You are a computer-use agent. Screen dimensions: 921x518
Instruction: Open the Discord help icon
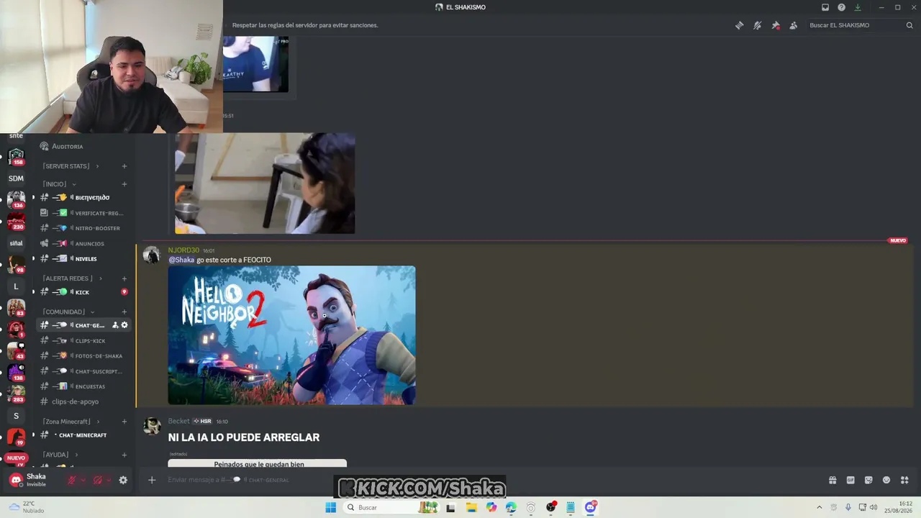point(841,7)
